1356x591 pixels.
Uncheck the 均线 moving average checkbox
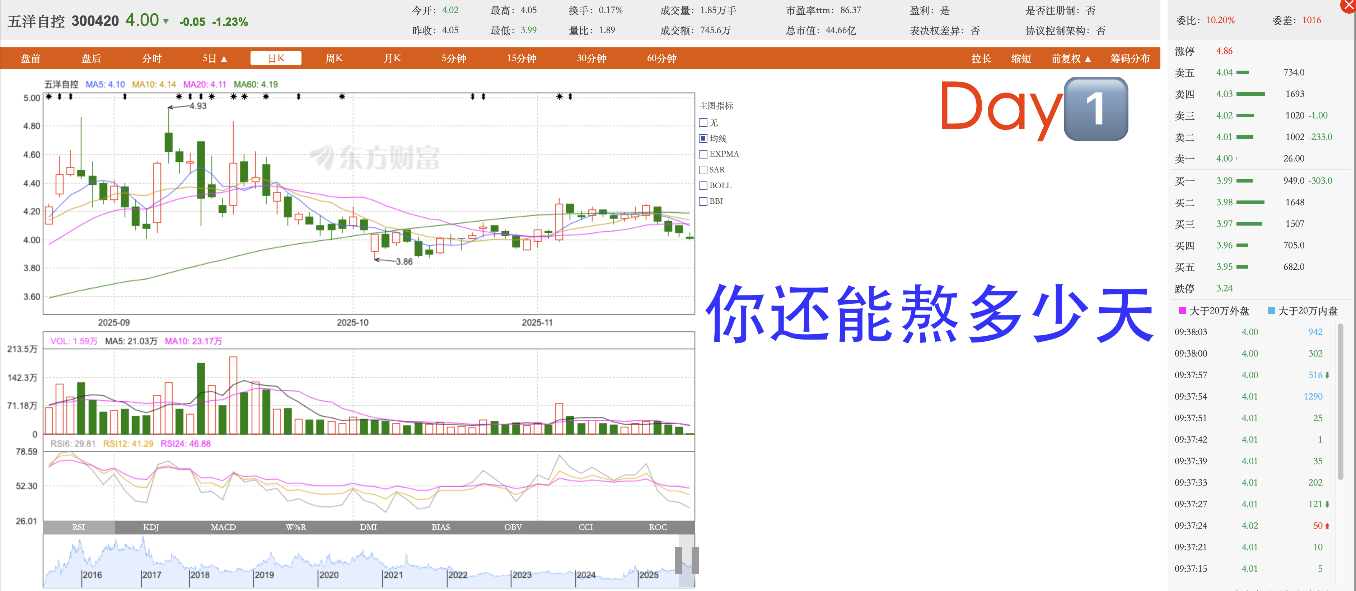click(x=703, y=139)
